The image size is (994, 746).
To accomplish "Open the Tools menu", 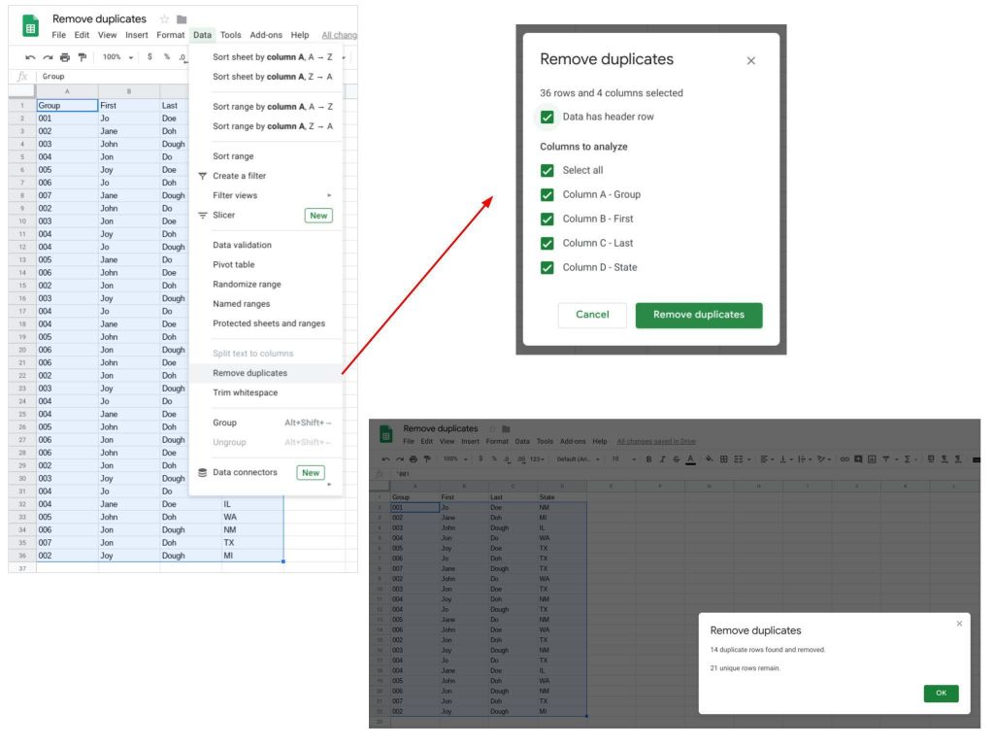I will (229, 34).
